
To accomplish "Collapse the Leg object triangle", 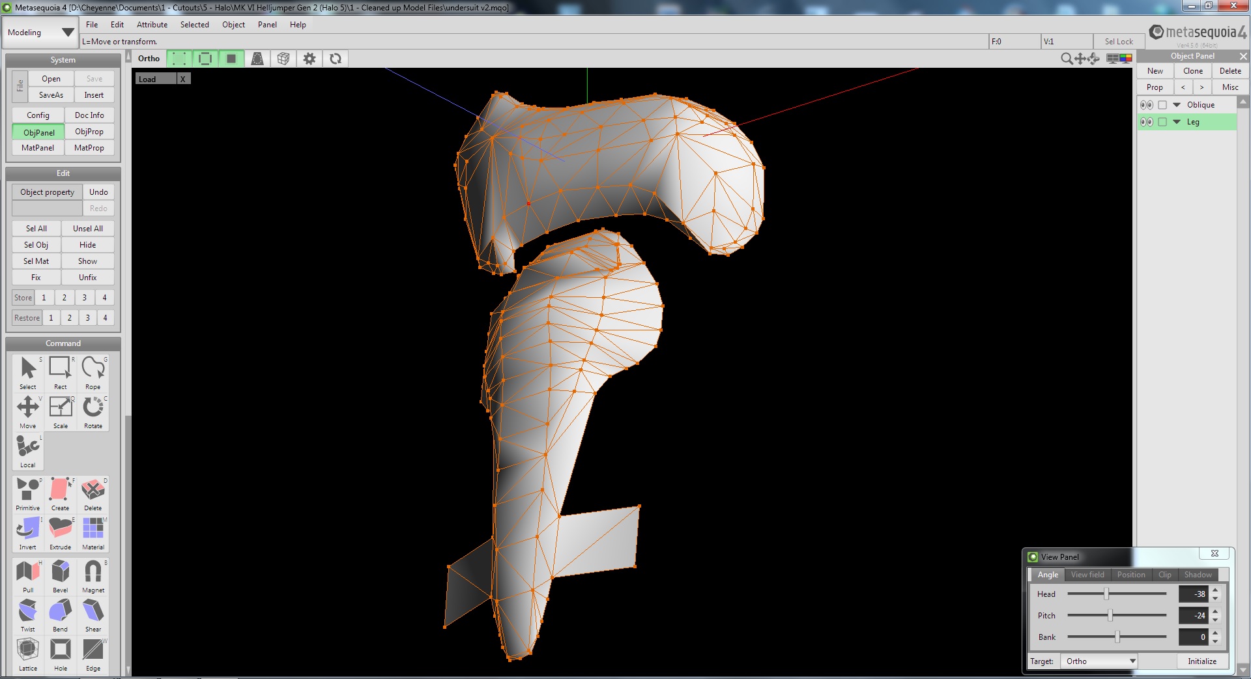I will [1177, 122].
